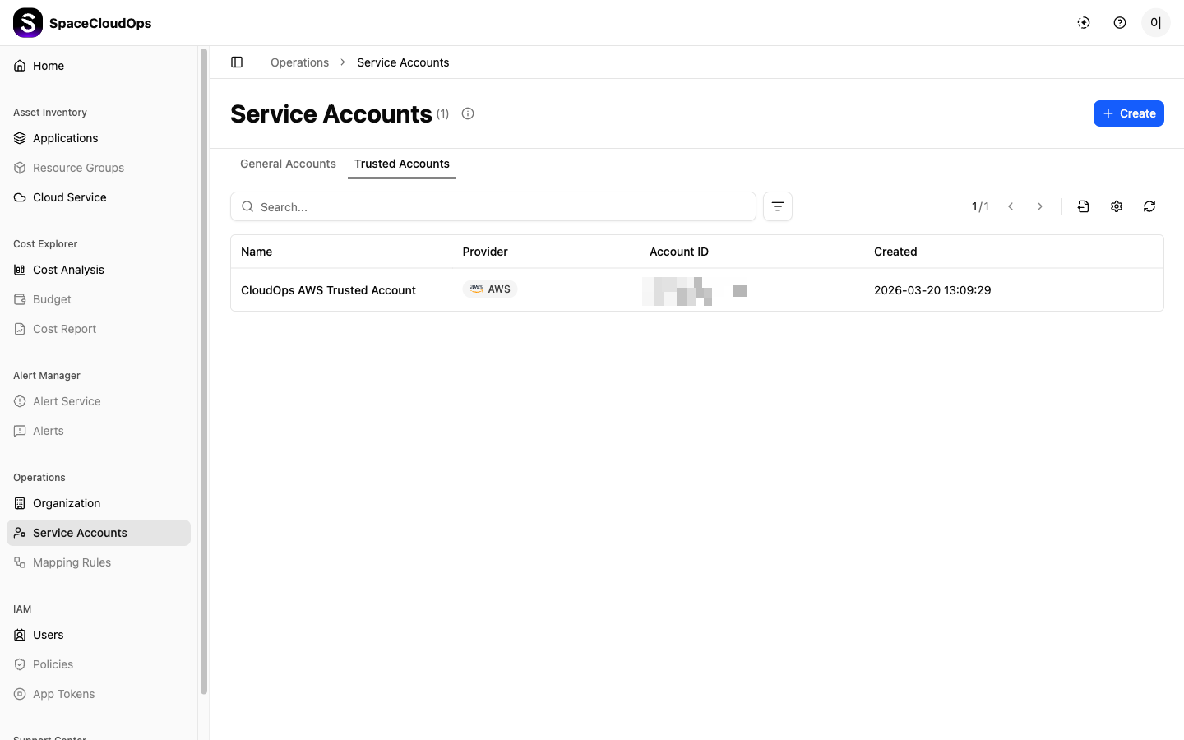Image resolution: width=1184 pixels, height=740 pixels.
Task: Click the blue Create button
Action: [x=1129, y=113]
